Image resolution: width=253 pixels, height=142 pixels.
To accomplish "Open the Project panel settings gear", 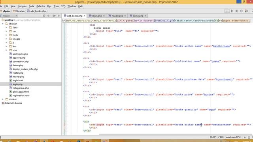I will pyautogui.click(x=54, y=16).
